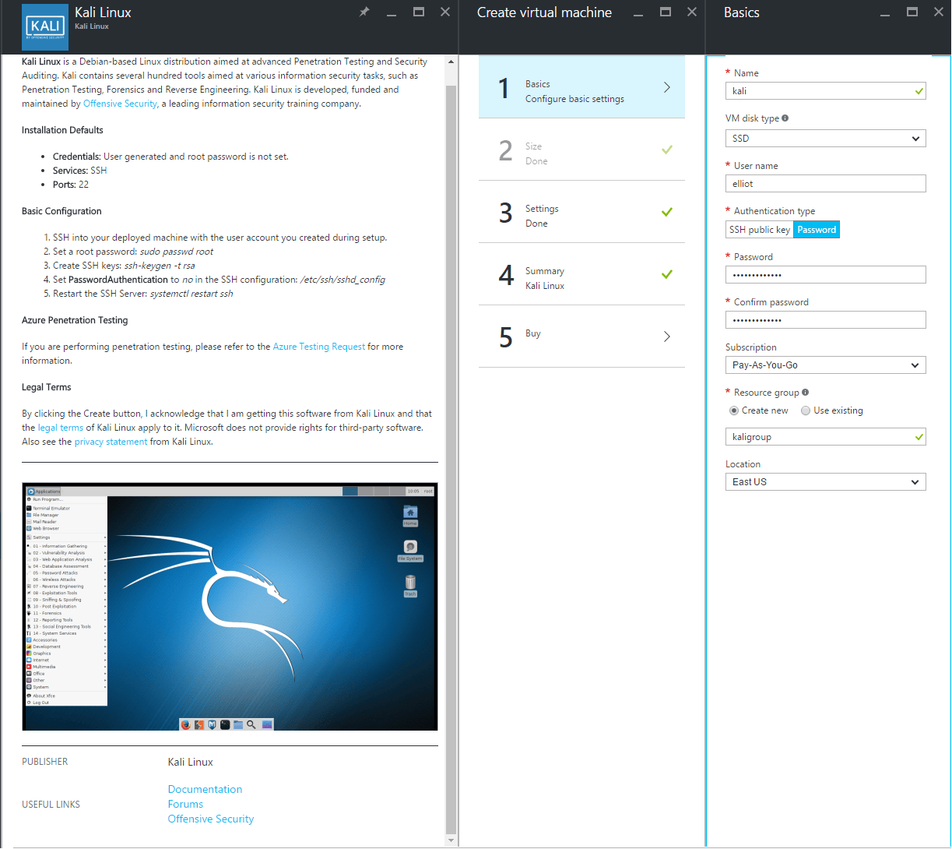The width and height of the screenshot is (952, 849).
Task: Expand the Subscription dropdown
Action: pos(825,365)
